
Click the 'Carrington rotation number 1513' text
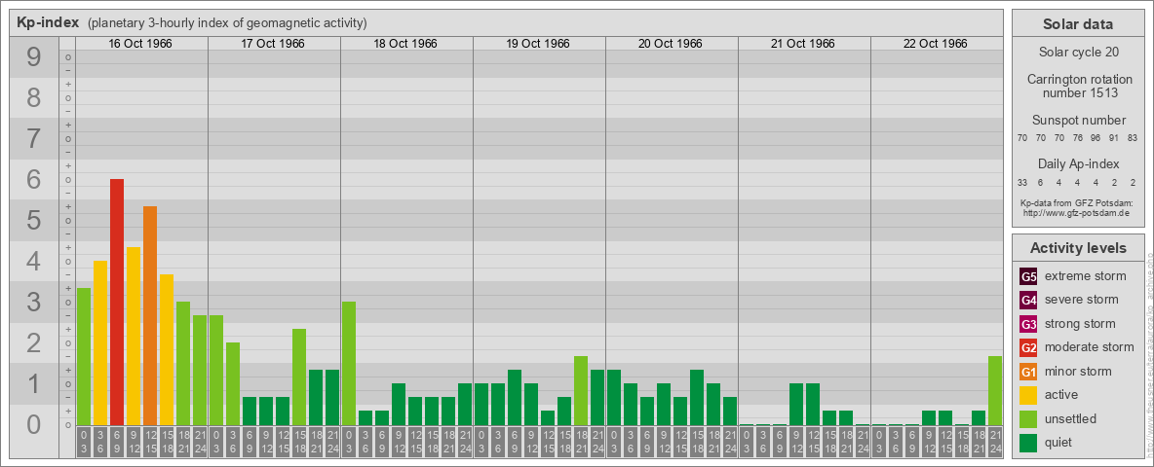click(1078, 86)
